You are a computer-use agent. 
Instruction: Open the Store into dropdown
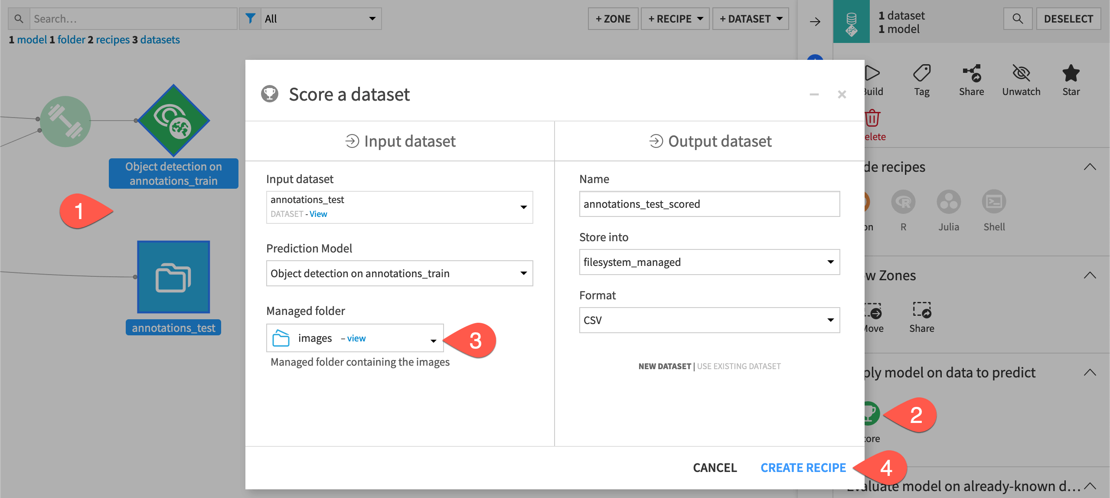click(709, 262)
